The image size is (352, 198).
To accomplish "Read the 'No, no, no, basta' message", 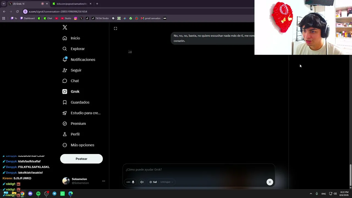I will [x=214, y=38].
